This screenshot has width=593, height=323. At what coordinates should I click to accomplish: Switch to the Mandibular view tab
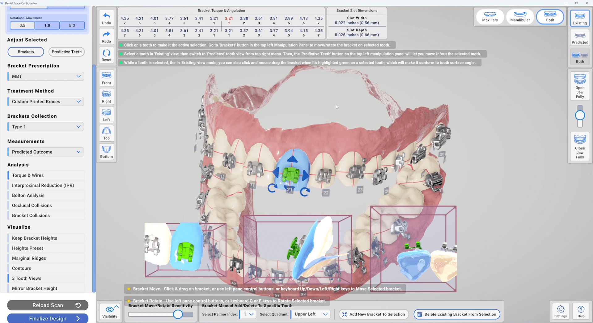(520, 17)
